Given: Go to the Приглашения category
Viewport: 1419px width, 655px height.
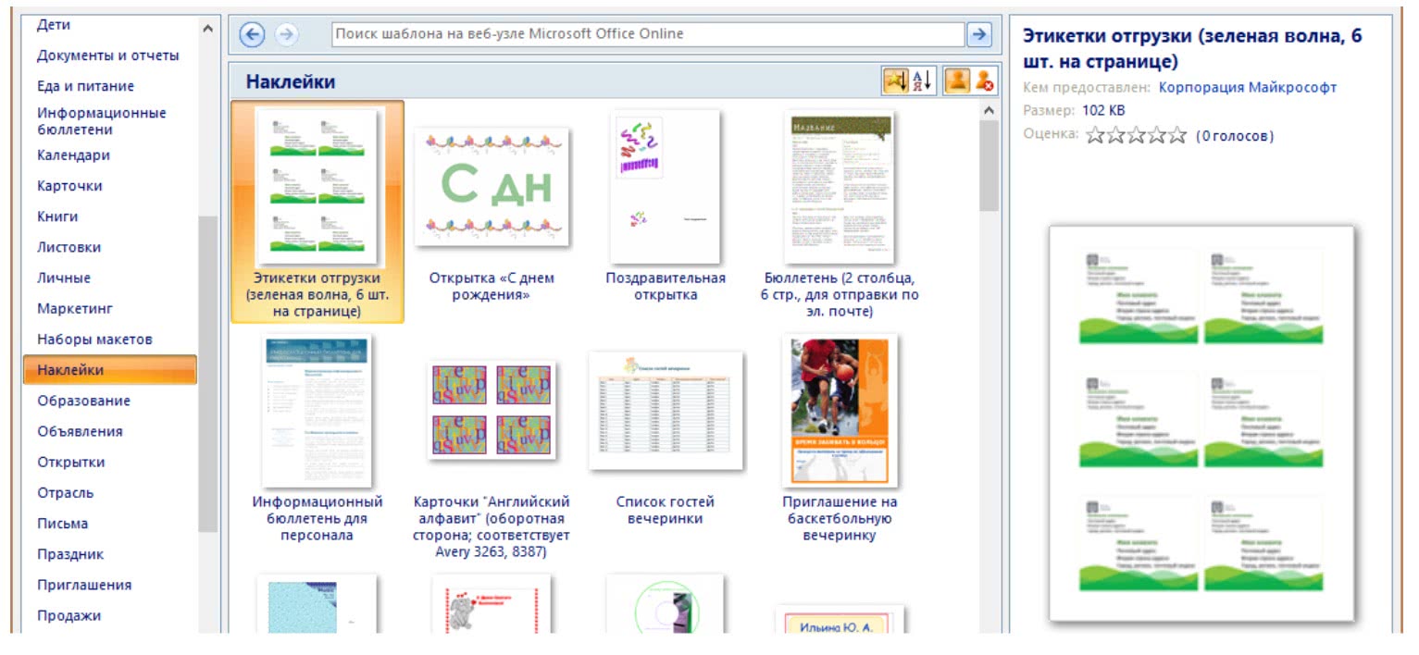Looking at the screenshot, I should click(x=84, y=585).
